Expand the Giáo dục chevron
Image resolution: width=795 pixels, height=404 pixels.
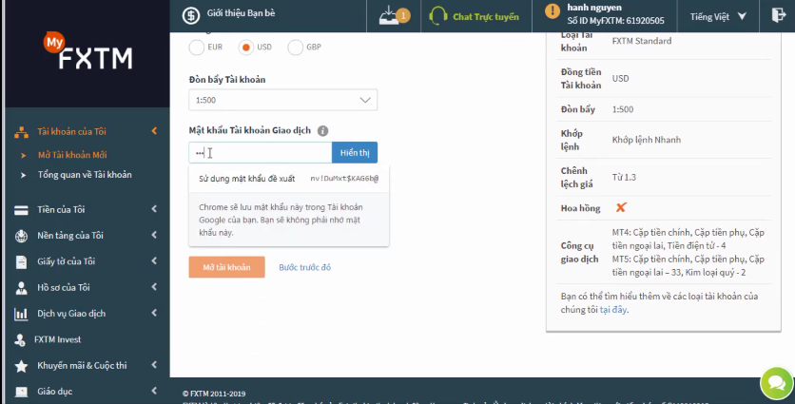(x=154, y=391)
